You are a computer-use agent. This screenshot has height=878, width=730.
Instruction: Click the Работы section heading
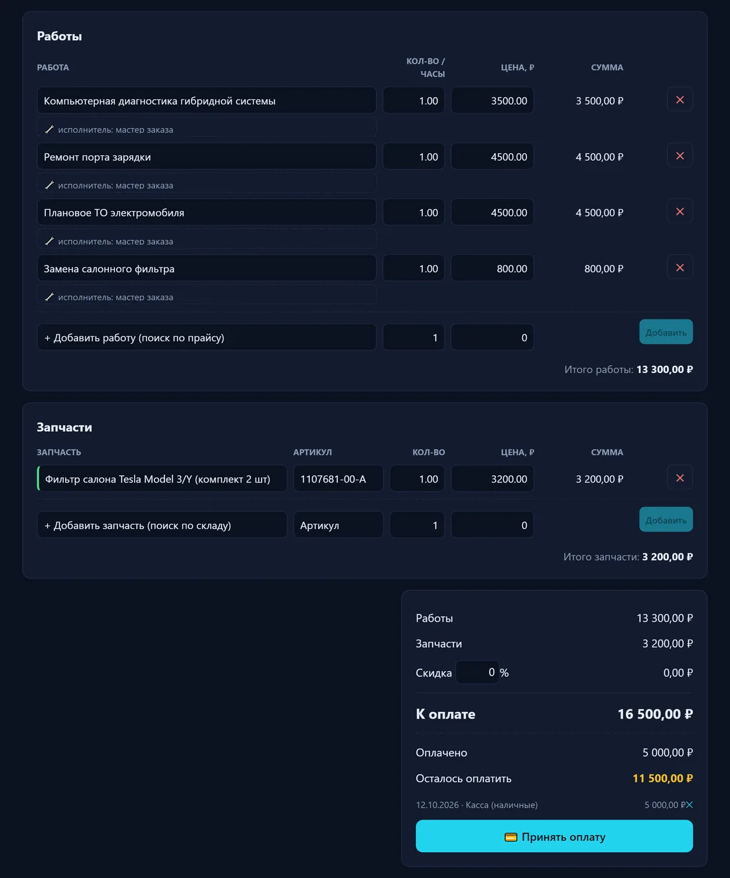click(59, 36)
